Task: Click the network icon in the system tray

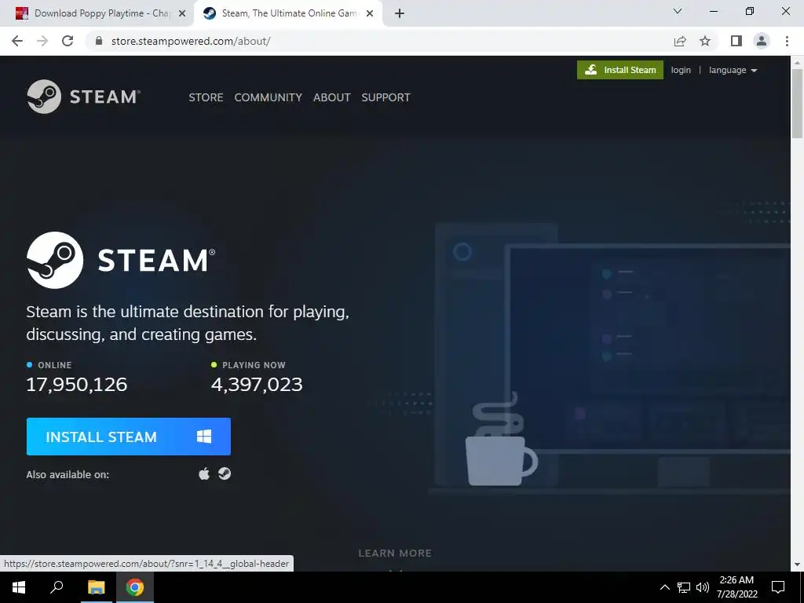Action: coord(684,587)
